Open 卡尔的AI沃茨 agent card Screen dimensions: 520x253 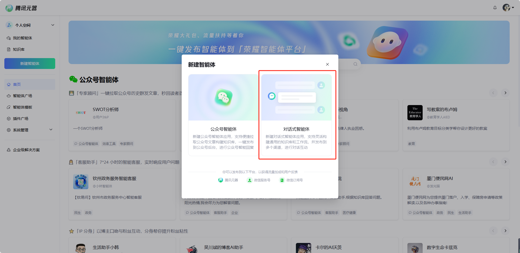[345, 245]
